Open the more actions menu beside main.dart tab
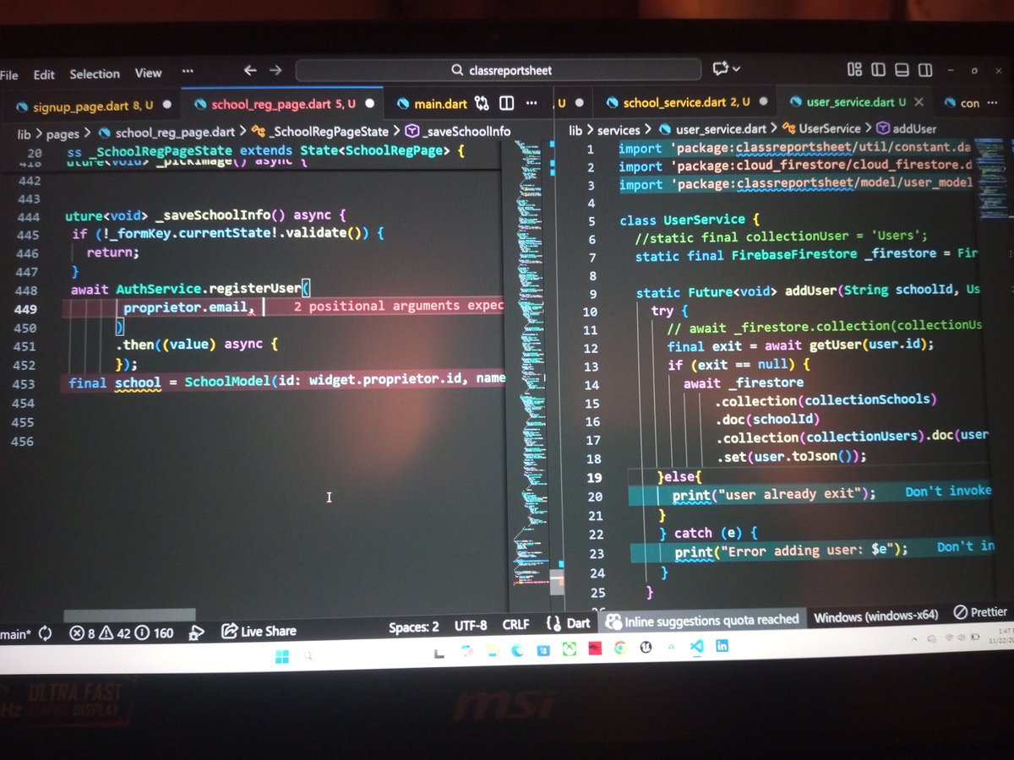Screen dimensions: 1014x760 (x=532, y=103)
